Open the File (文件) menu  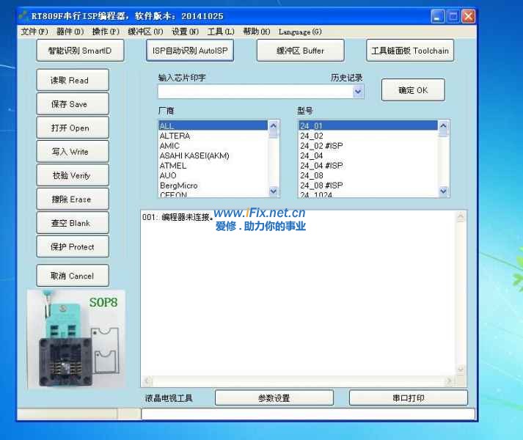pos(34,32)
